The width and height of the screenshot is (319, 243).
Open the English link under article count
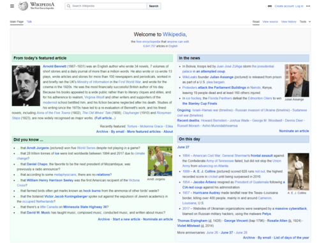tap(173, 46)
